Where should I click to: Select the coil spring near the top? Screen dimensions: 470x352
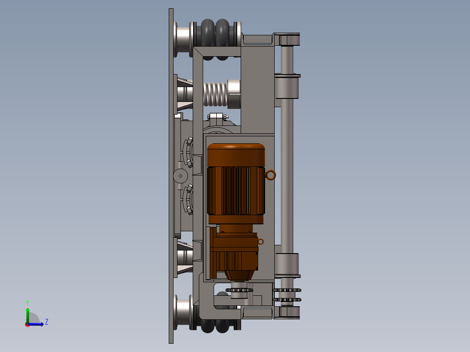point(215,95)
